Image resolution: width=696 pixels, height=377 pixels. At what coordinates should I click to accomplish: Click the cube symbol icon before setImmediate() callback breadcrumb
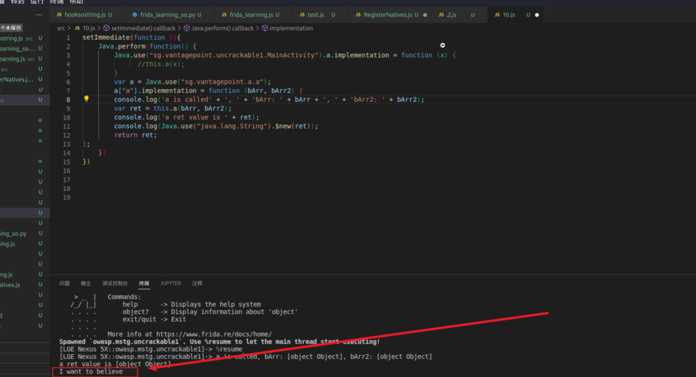pyautogui.click(x=106, y=28)
